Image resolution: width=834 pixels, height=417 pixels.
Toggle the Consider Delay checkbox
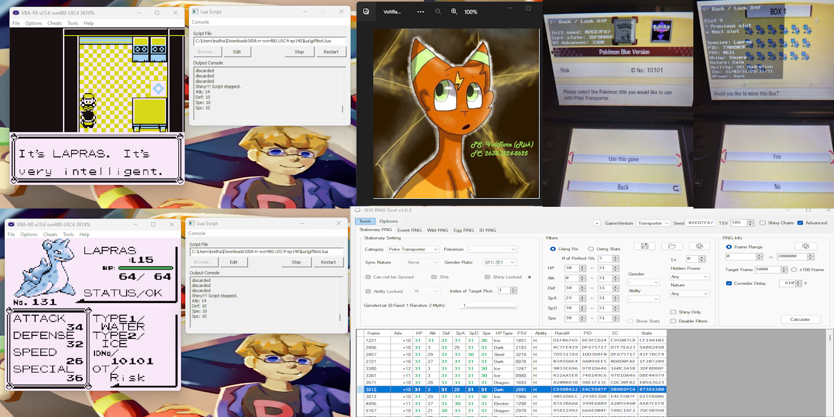(729, 283)
